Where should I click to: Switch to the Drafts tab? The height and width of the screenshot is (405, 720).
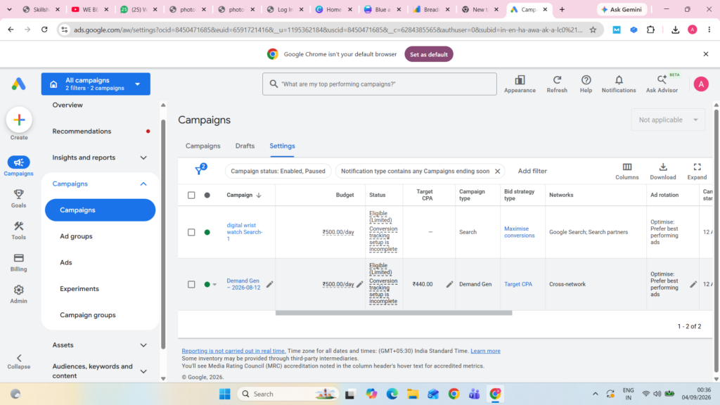[245, 146]
